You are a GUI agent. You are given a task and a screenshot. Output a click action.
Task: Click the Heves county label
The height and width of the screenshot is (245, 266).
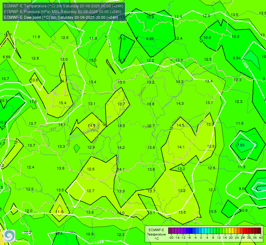click(142, 91)
